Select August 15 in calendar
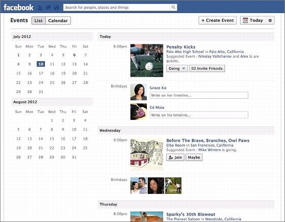 (52, 139)
